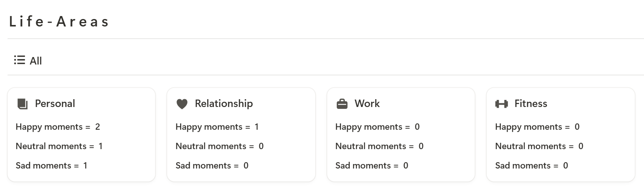Open the Relationship card title

coord(224,104)
